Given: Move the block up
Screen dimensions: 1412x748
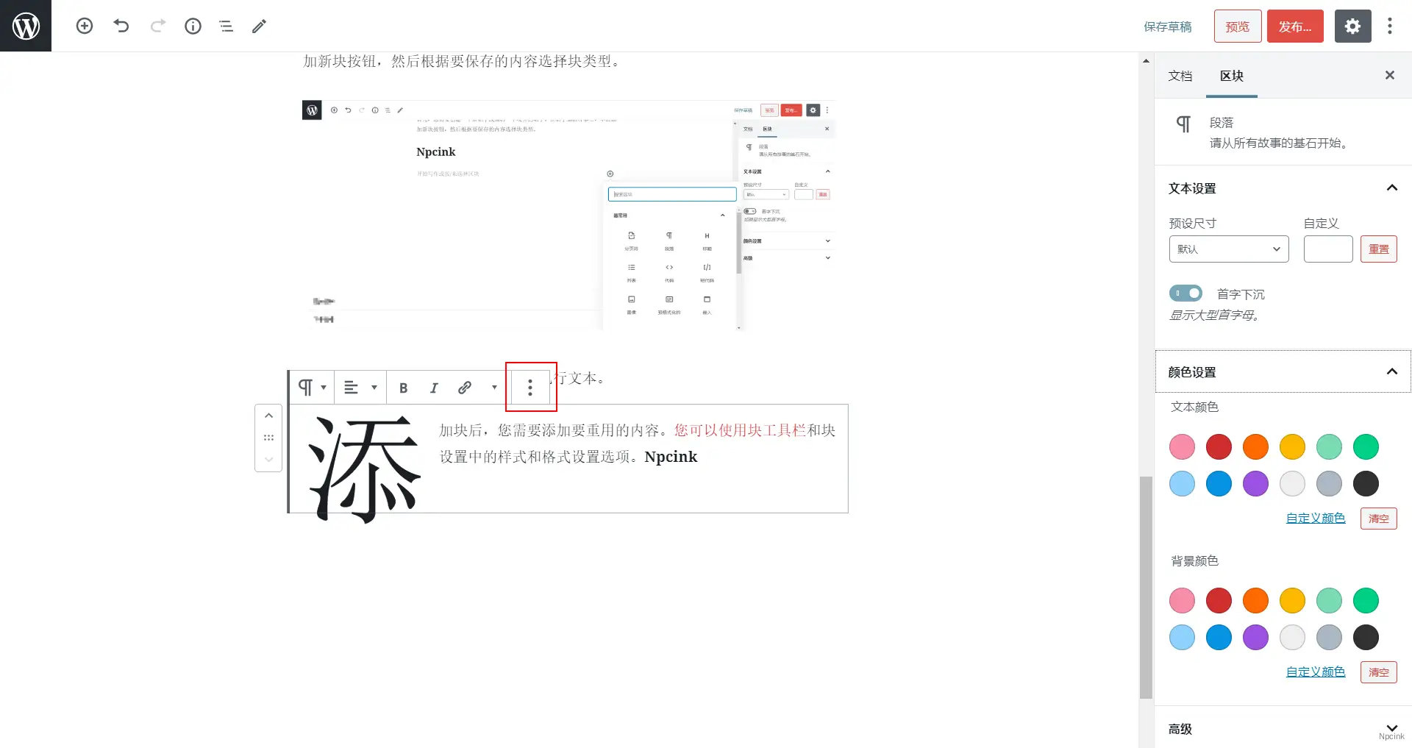Looking at the screenshot, I should pos(268,416).
